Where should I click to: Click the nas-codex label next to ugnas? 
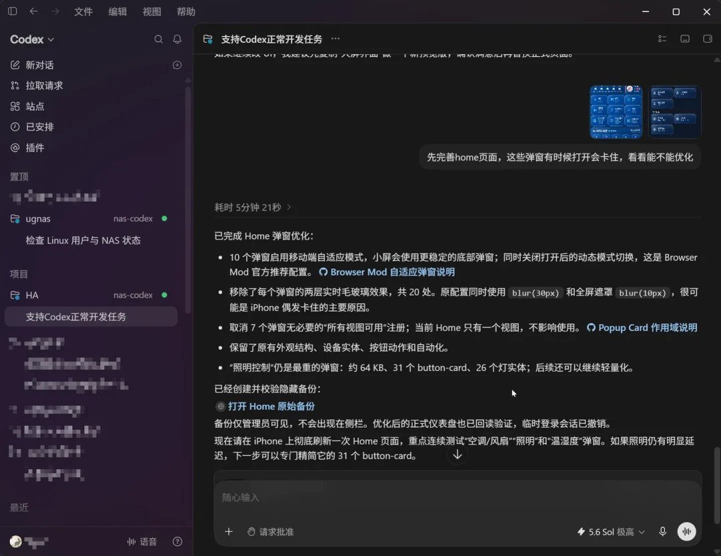click(x=133, y=219)
